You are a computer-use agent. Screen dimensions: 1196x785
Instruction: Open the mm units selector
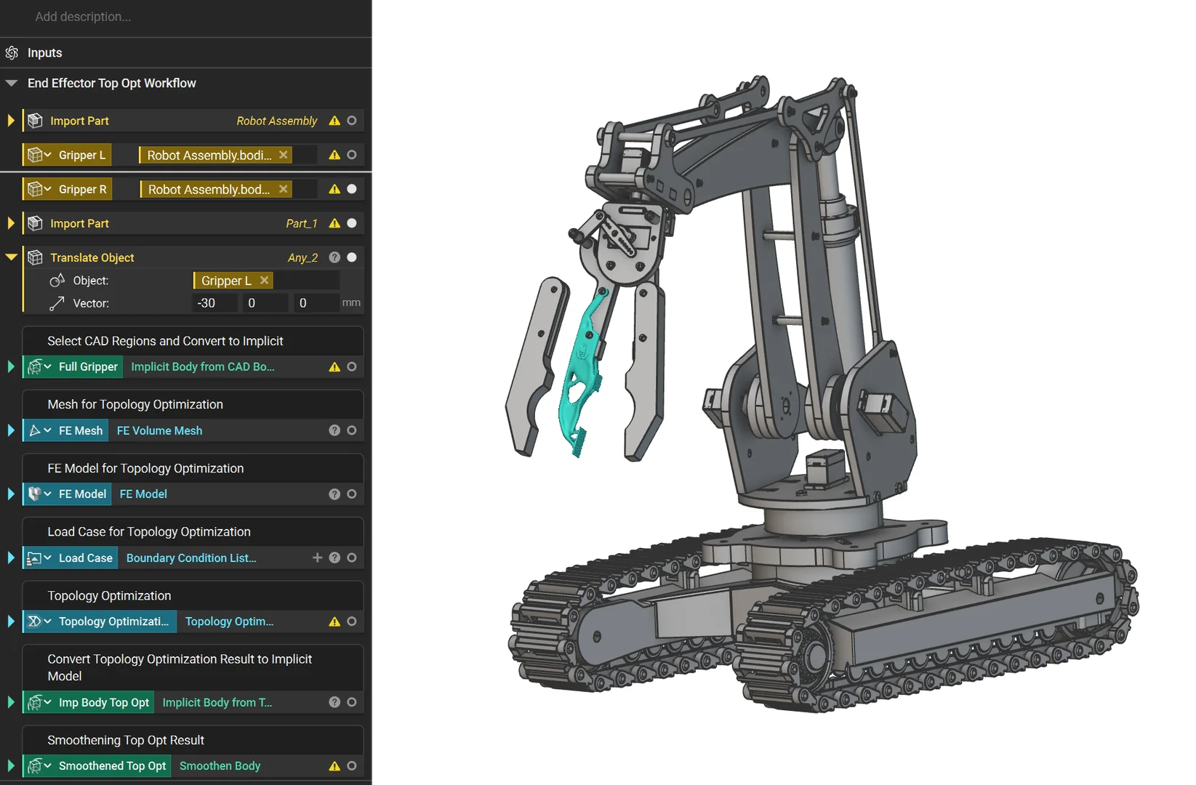point(351,303)
